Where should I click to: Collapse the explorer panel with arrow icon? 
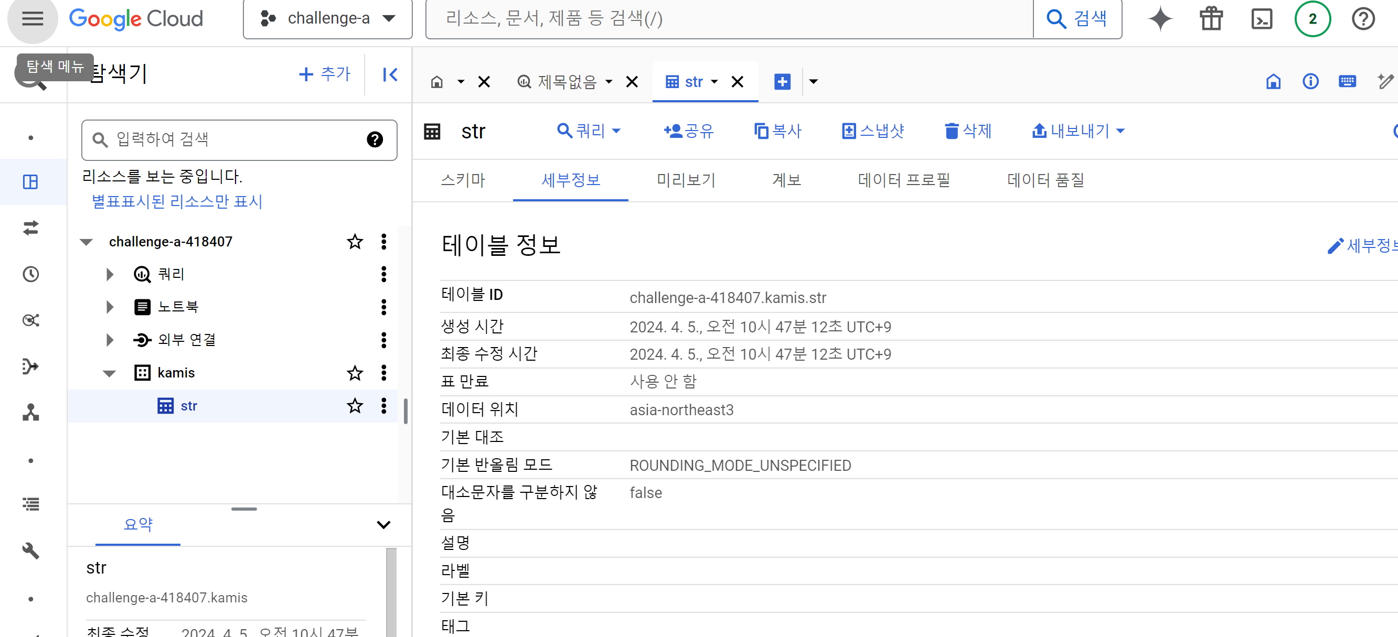pos(390,74)
